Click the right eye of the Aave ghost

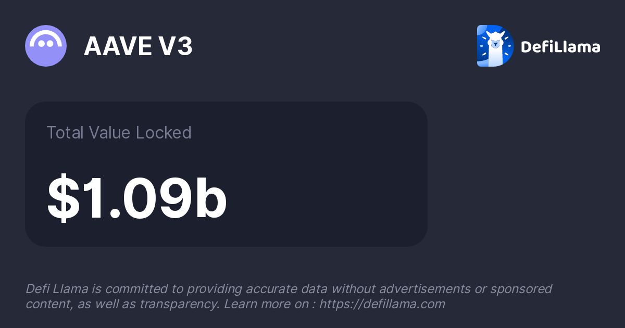coord(51,45)
